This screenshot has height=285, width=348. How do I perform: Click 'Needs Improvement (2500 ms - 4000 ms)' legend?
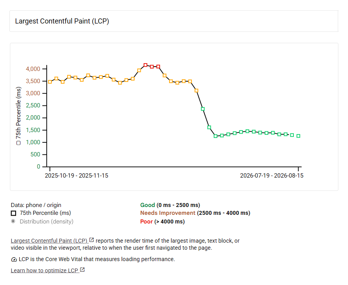tap(195, 213)
